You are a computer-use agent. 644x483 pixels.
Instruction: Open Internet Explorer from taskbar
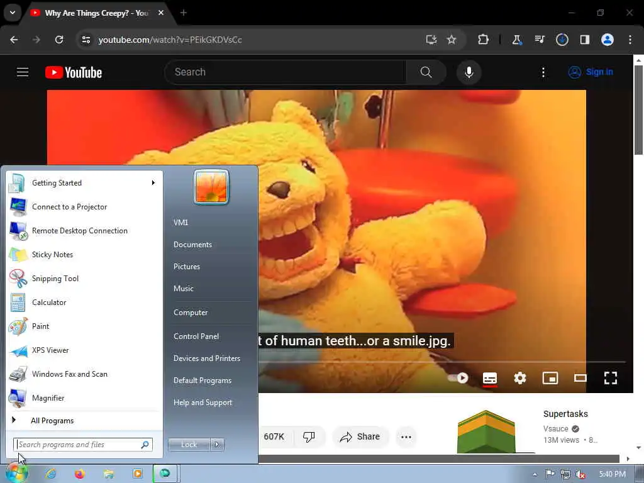(x=51, y=474)
